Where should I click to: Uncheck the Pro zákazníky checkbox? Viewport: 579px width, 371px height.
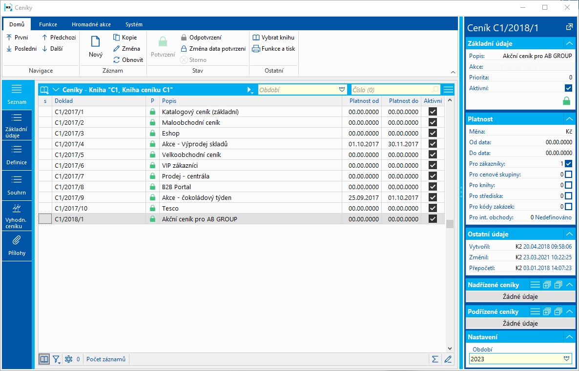[x=568, y=164]
